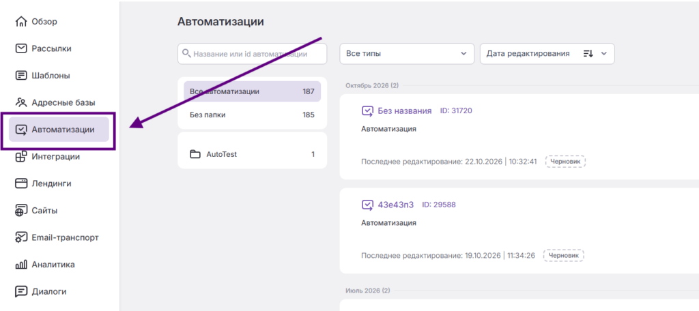
Task: Click the Рассылки envelope icon
Action: pyautogui.click(x=21, y=48)
